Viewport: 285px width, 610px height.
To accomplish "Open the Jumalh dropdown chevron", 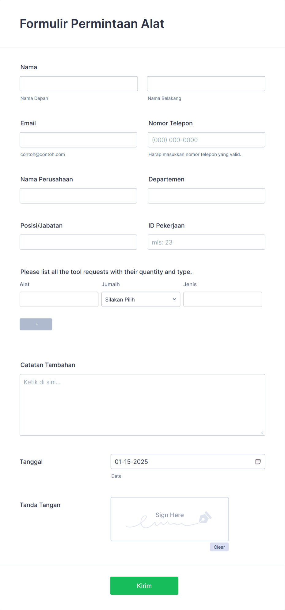I will (x=174, y=299).
